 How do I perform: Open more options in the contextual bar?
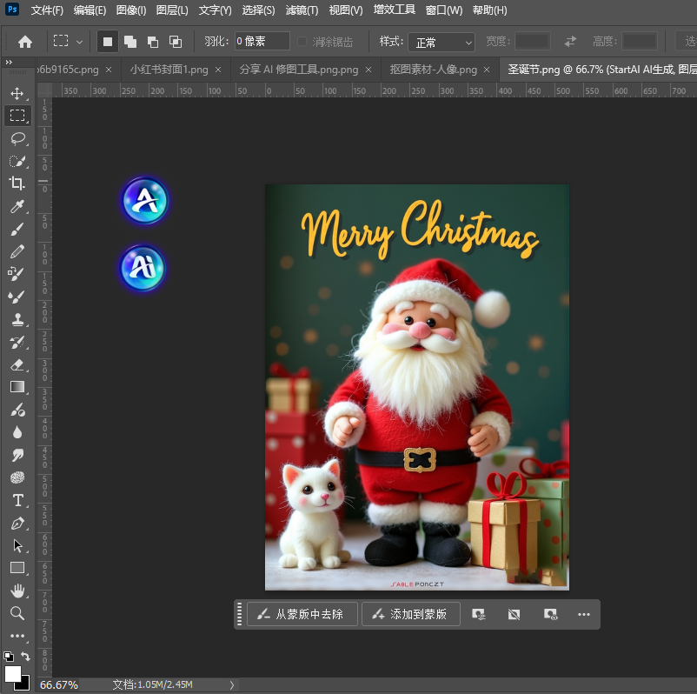point(584,614)
